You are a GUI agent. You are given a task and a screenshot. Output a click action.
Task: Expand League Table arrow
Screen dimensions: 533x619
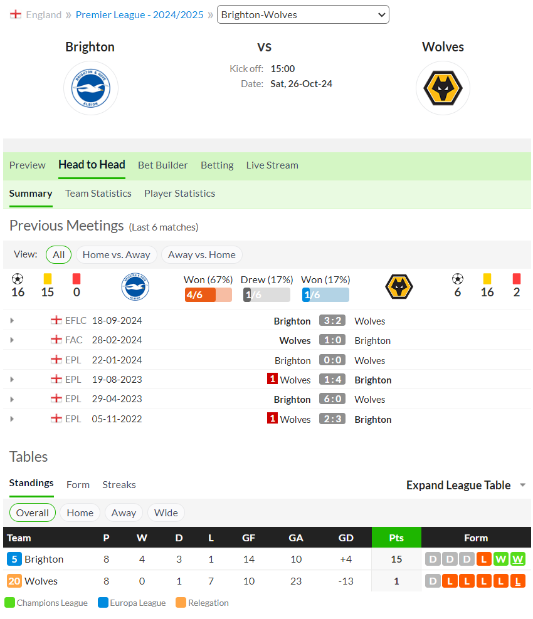(x=523, y=485)
